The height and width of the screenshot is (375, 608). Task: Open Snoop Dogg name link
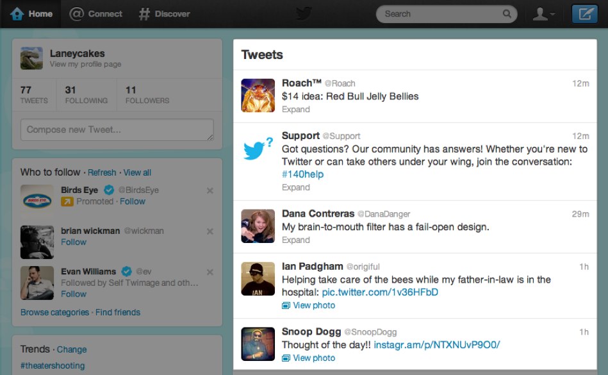click(311, 332)
